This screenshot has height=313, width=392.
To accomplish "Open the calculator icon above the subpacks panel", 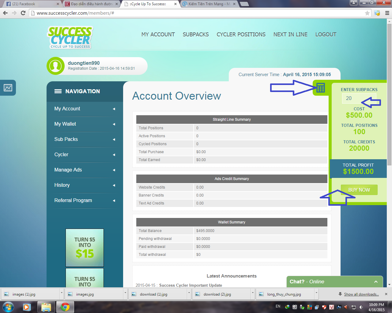I will pos(321,88).
